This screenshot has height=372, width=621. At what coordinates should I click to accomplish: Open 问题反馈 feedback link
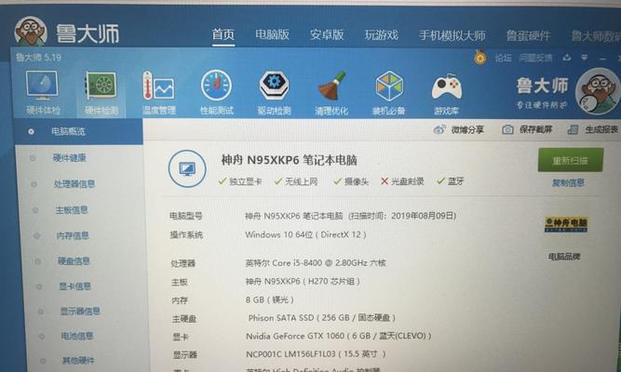tap(536, 59)
